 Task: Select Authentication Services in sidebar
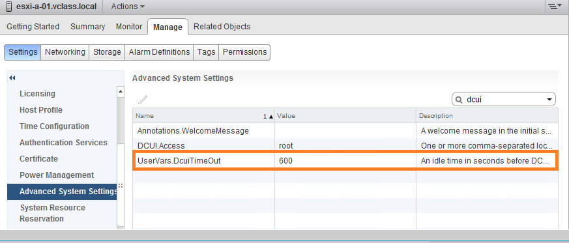click(63, 143)
